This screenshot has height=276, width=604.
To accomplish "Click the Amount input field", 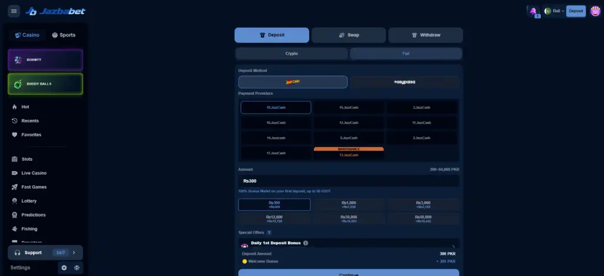I will click(349, 181).
